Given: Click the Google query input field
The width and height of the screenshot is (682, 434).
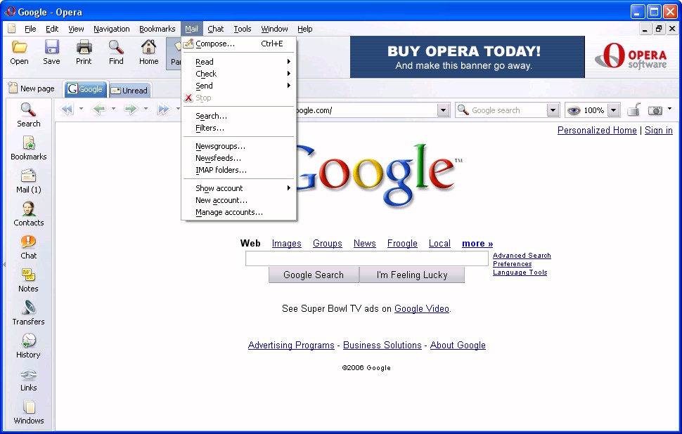Looking at the screenshot, I should 366,258.
